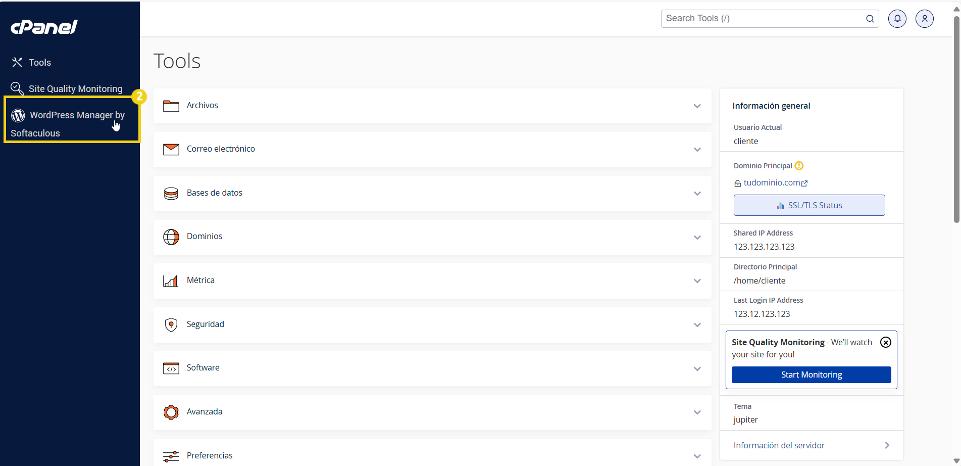Viewport: 961px width, 466px height.
Task: Click external link icon after tudominio.com
Action: 804,183
